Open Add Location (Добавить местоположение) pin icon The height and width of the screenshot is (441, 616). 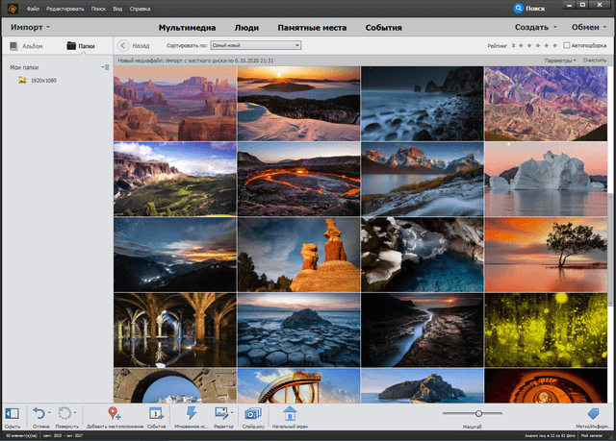pos(114,412)
